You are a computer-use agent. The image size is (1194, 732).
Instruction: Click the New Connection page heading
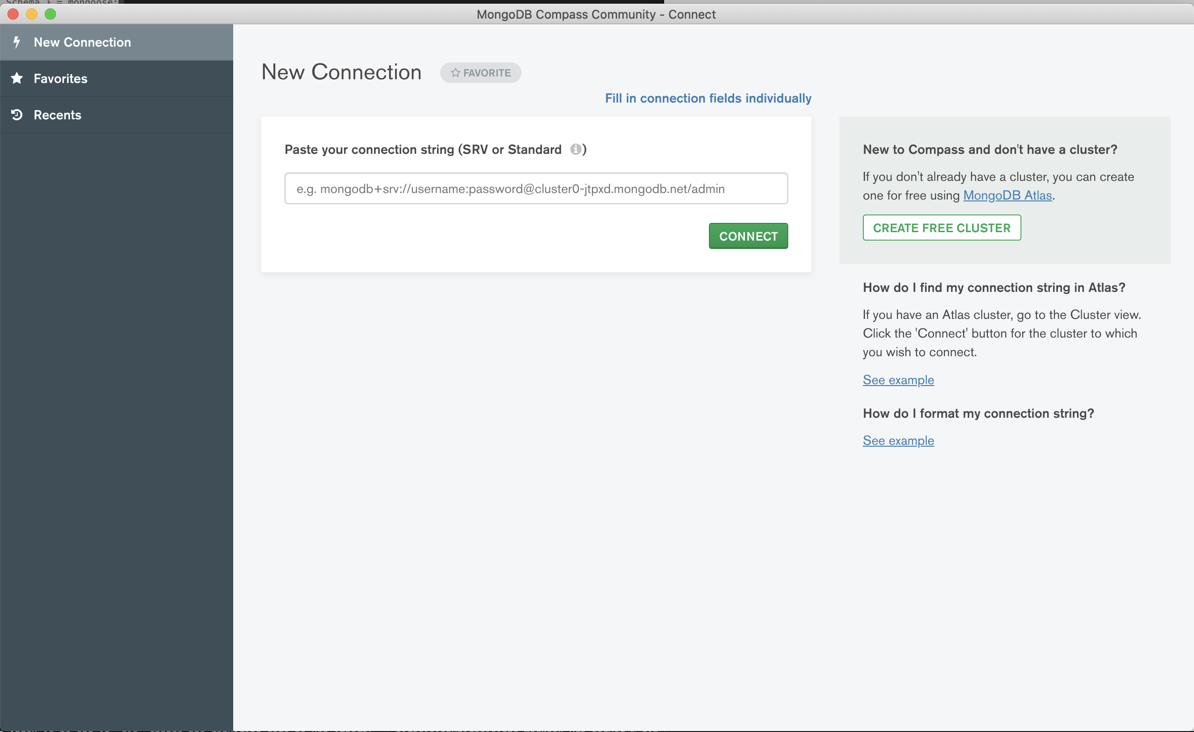(x=341, y=72)
